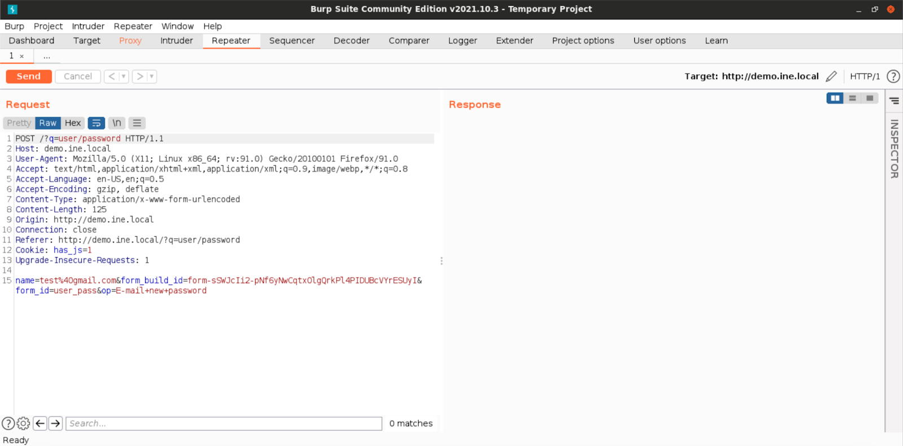903x446 pixels.
Task: Go to next search match arrow
Action: click(55, 423)
